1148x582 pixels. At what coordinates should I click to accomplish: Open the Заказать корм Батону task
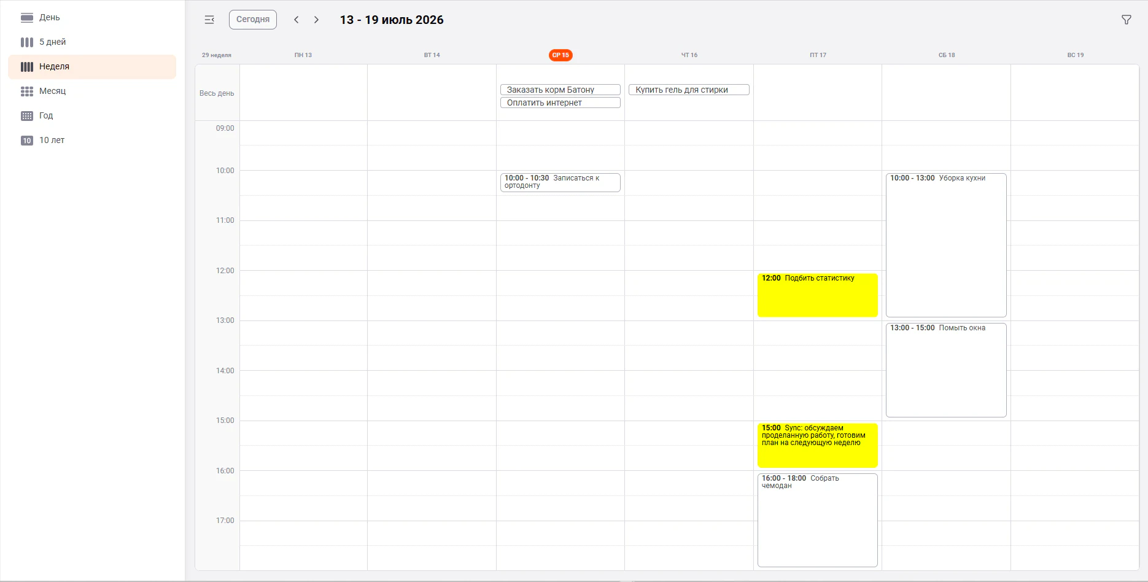click(x=560, y=90)
